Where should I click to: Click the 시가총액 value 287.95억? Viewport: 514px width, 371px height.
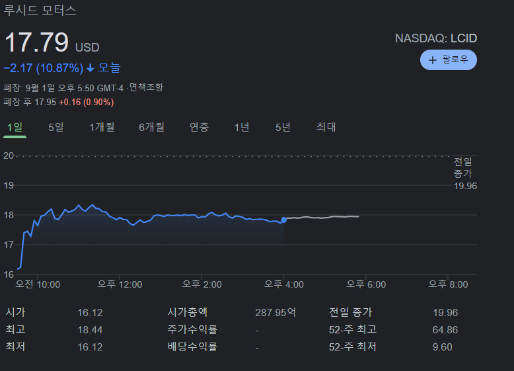point(275,312)
